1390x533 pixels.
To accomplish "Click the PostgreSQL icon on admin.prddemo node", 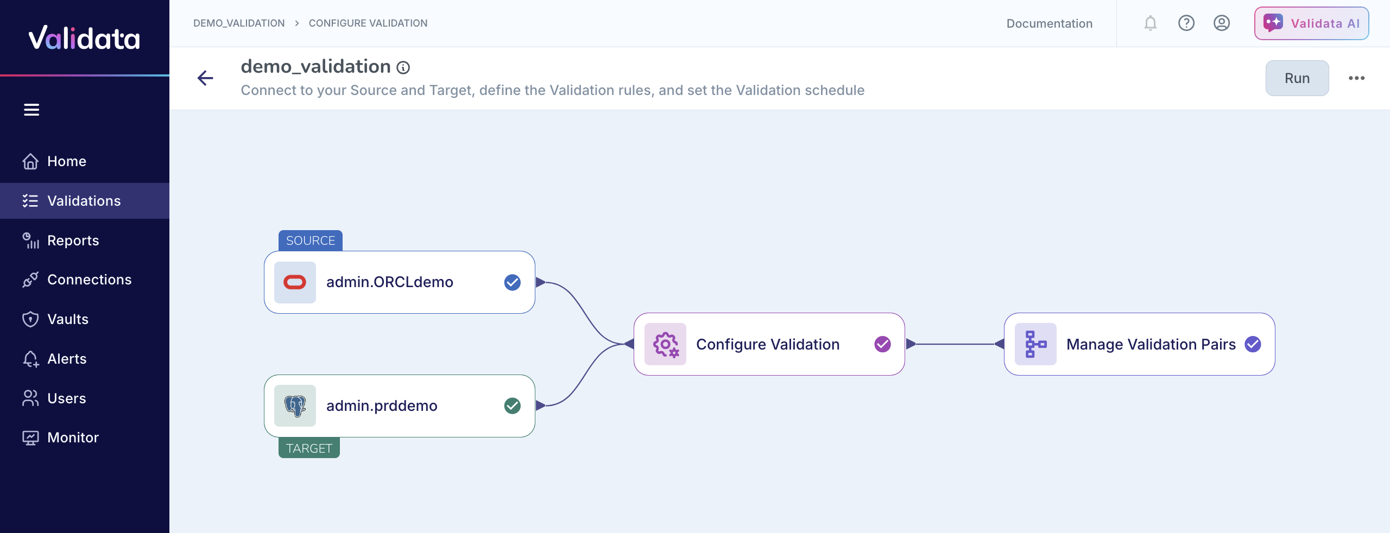I will [295, 405].
